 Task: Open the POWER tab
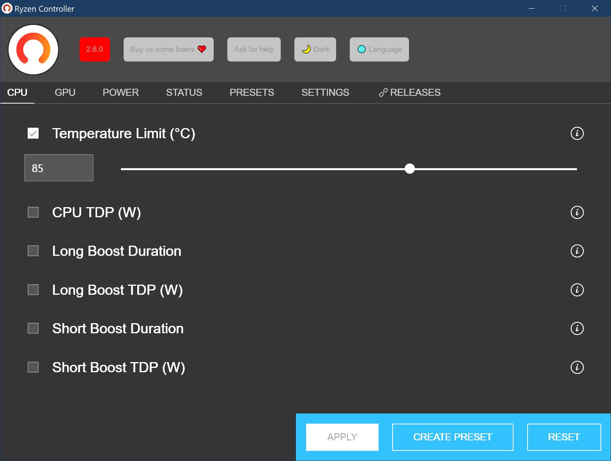[x=121, y=93]
